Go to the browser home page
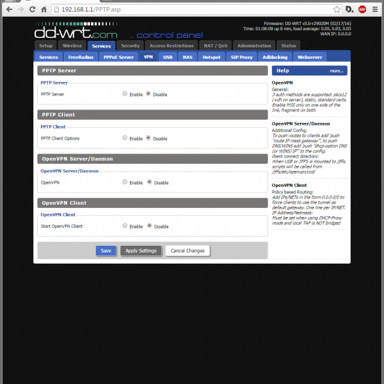384x384 pixels. click(x=44, y=10)
